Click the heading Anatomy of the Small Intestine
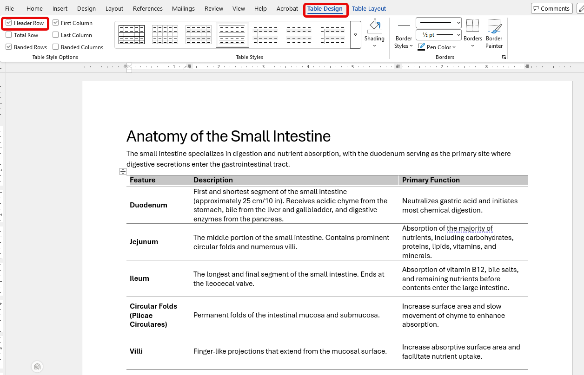The width and height of the screenshot is (584, 375). [228, 136]
